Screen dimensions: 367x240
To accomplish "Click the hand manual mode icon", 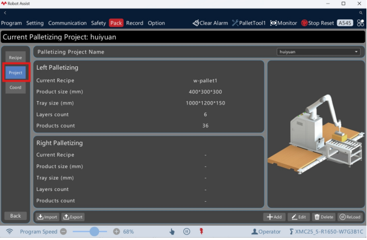I will (172, 231).
